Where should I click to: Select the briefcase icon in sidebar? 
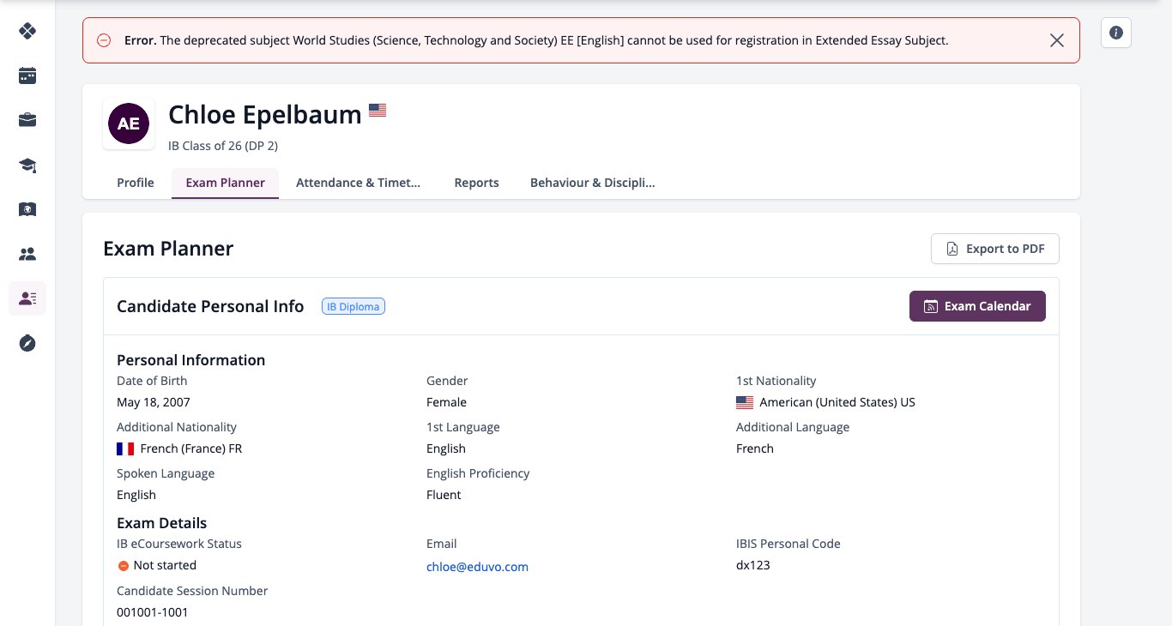[x=27, y=120]
